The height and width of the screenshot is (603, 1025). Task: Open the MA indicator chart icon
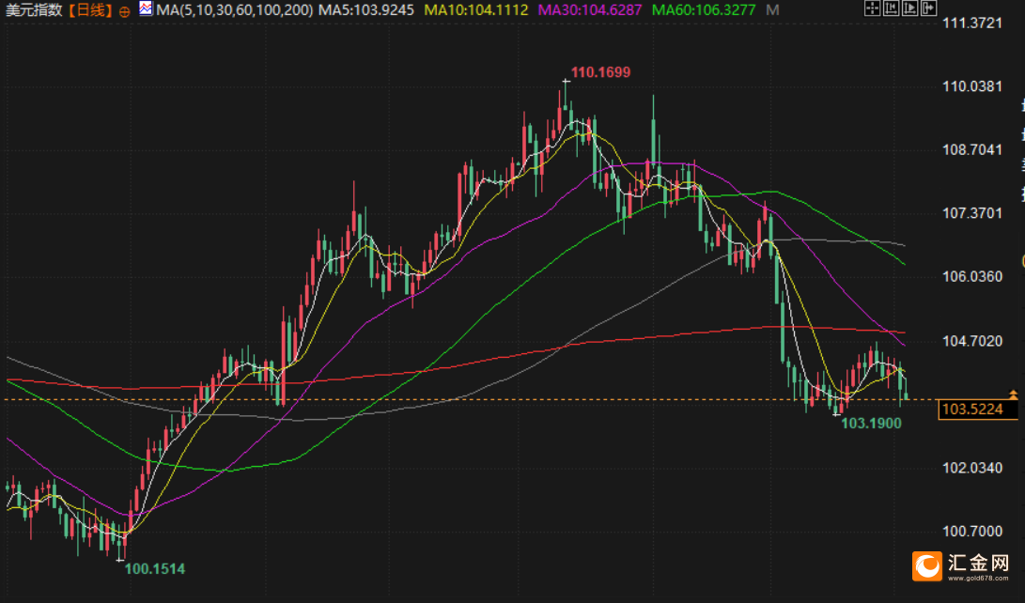pos(146,9)
